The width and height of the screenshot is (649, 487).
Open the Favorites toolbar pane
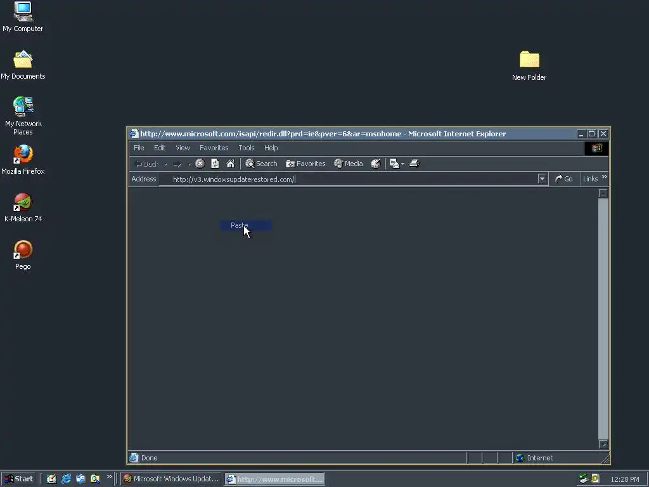[305, 164]
